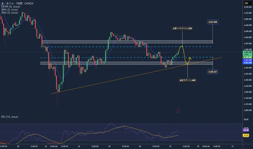Select the RSI (14, close) indicator legend
Image resolution: width=253 pixels, height=149 pixels.
[10, 117]
